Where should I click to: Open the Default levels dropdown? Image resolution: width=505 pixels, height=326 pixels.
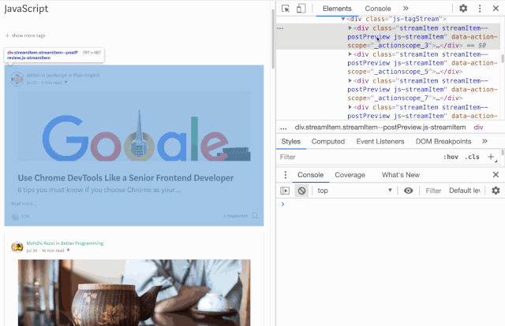pos(465,191)
